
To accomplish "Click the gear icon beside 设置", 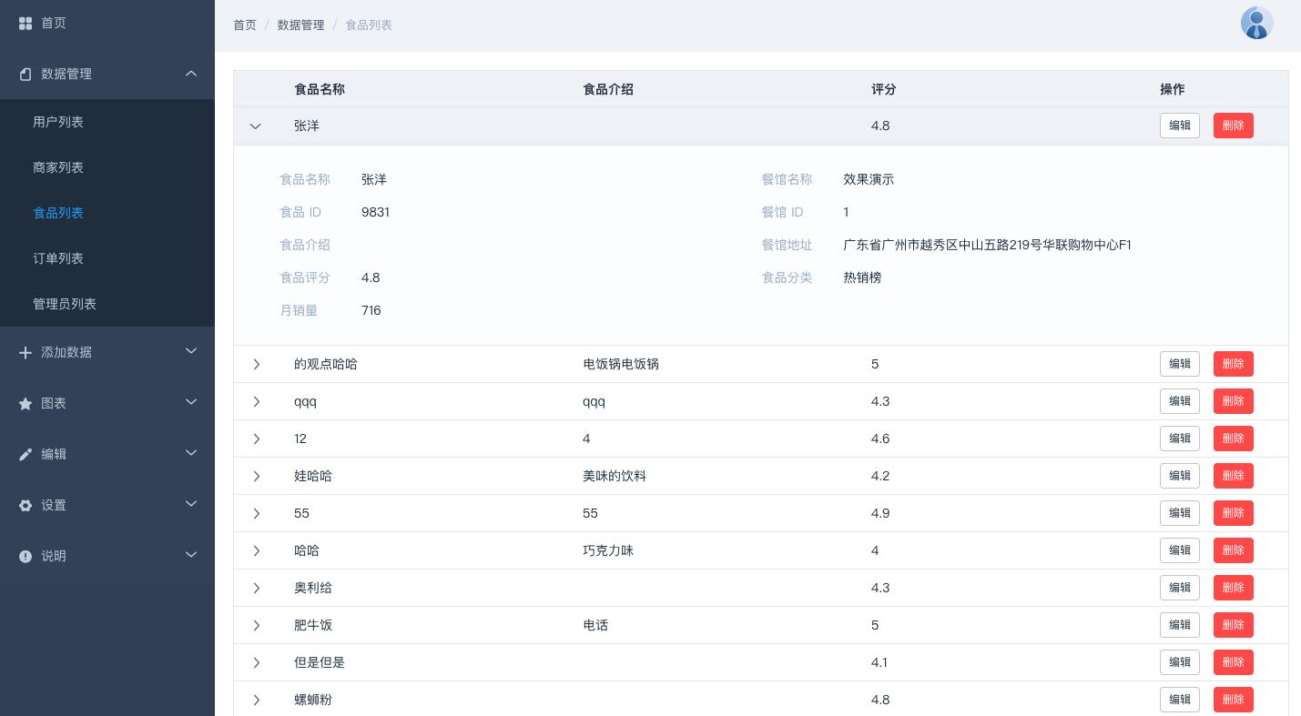I will [x=25, y=505].
